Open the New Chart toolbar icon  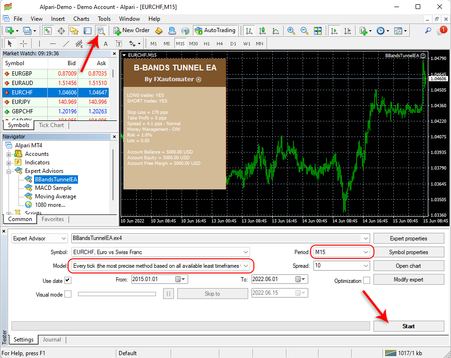pyautogui.click(x=10, y=31)
